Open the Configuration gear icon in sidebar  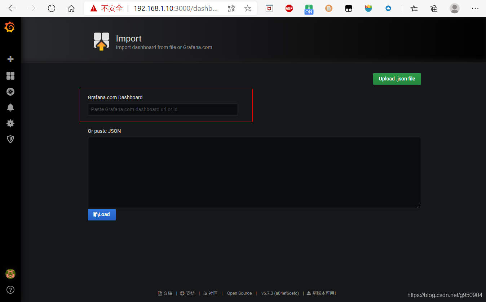pos(10,123)
